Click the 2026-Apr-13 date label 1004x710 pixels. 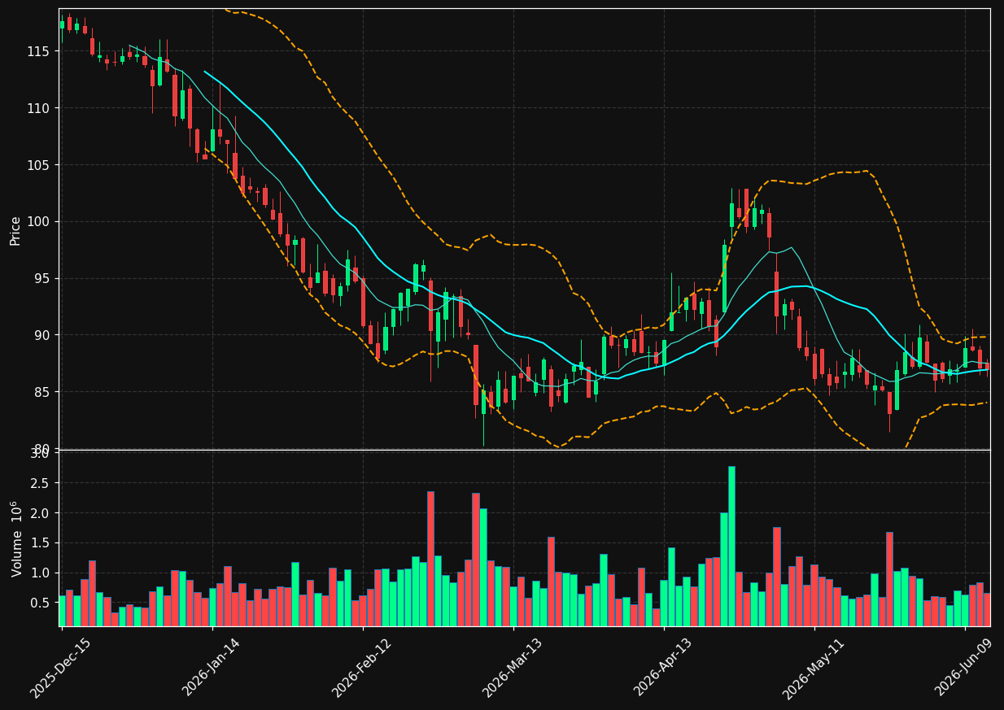[x=664, y=668]
